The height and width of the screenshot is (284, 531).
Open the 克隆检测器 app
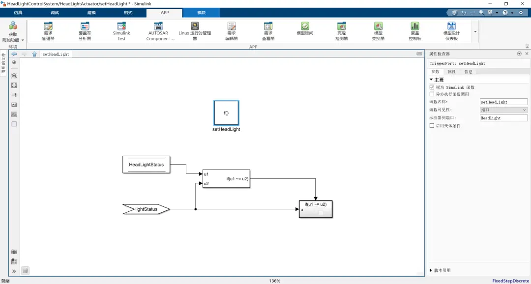[341, 31]
